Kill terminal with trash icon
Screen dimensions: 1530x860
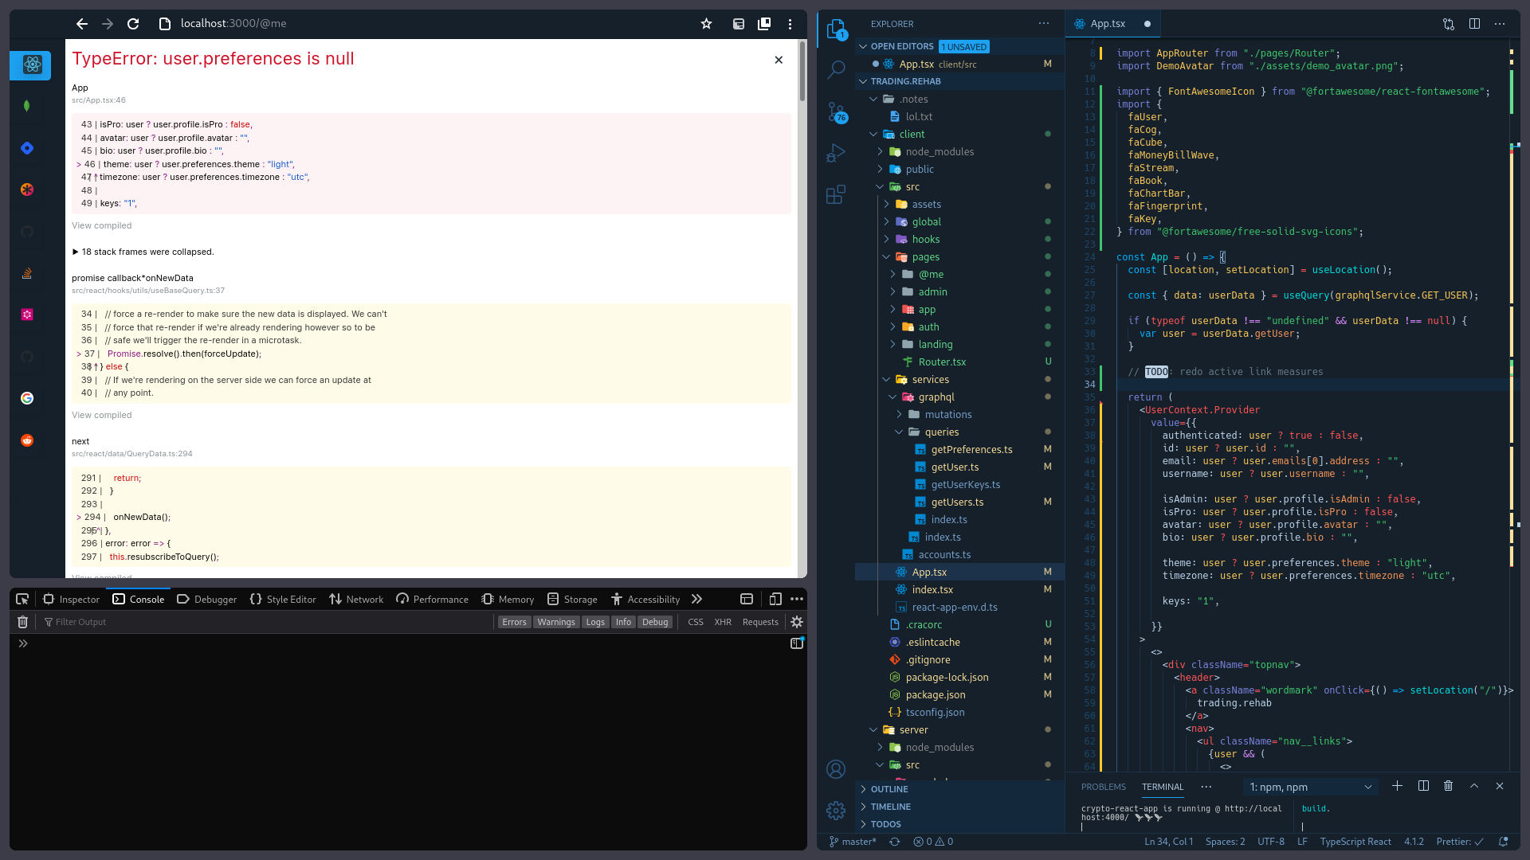[1448, 786]
